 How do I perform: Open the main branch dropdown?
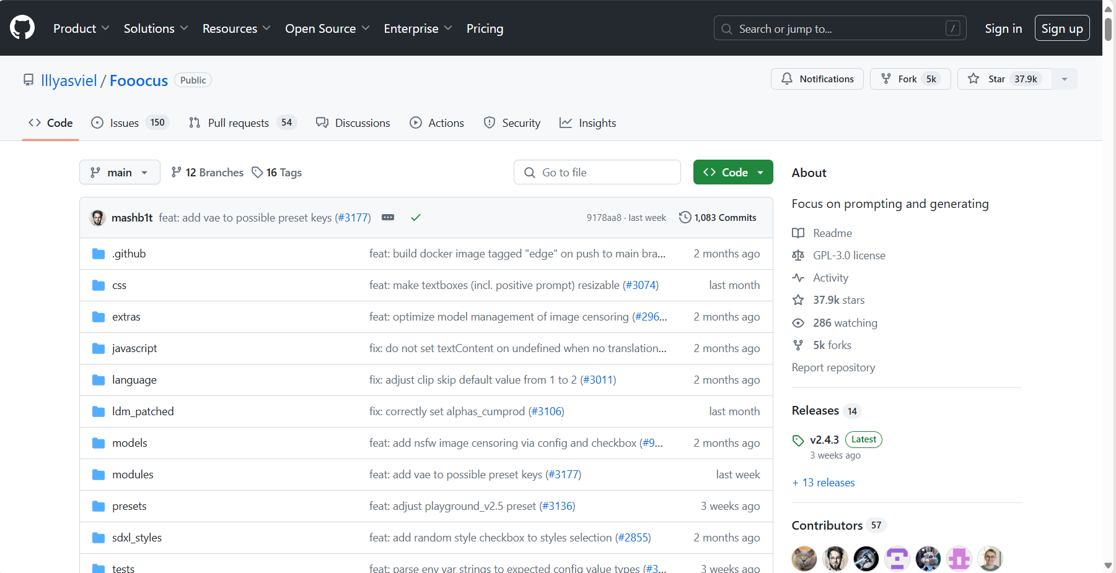[120, 173]
